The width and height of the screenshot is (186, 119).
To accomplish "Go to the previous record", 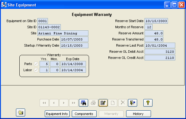I will [x=54, y=103].
